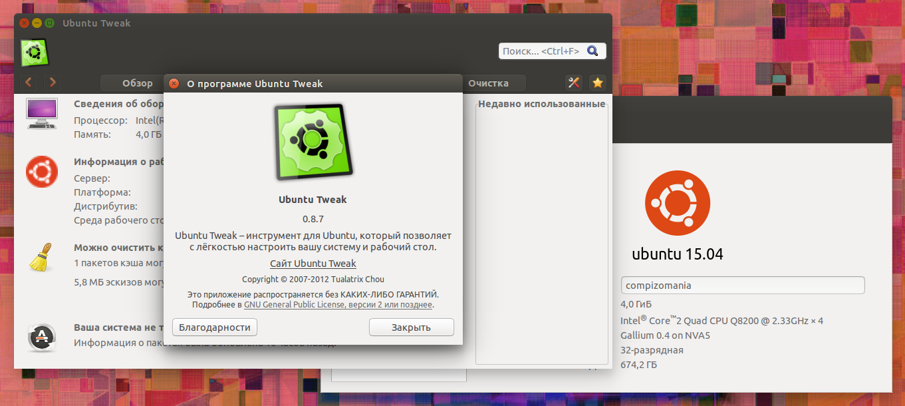Screen dimensions: 905x406
Task: Click the large Ubuntu Tweak icon in About dialog
Action: click(x=313, y=142)
